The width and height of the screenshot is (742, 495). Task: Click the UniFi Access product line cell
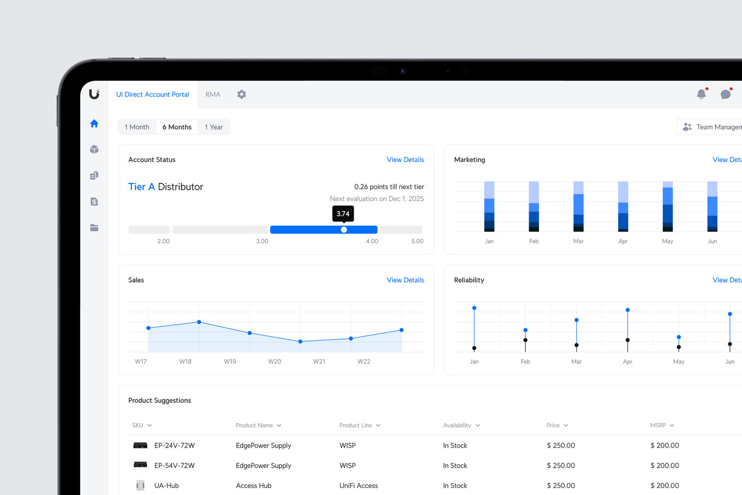[x=358, y=486]
